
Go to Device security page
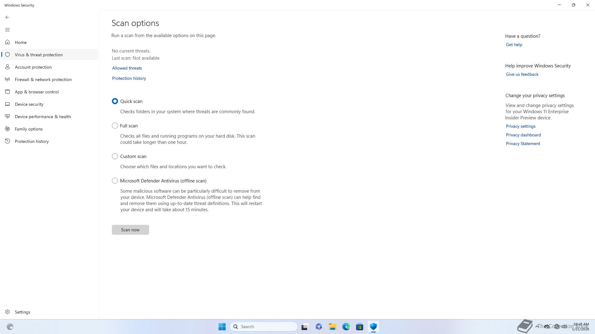click(29, 104)
